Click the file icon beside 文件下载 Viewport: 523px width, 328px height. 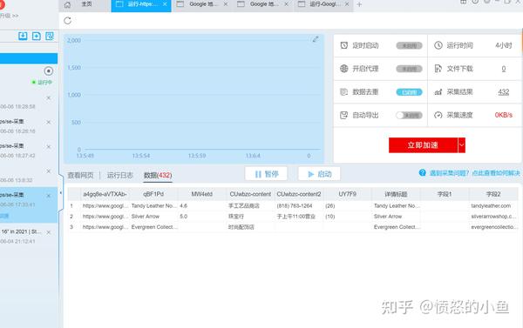point(438,69)
